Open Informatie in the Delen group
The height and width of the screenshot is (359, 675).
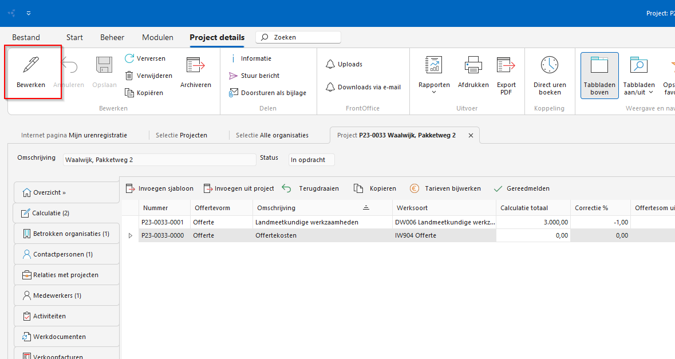coord(251,58)
